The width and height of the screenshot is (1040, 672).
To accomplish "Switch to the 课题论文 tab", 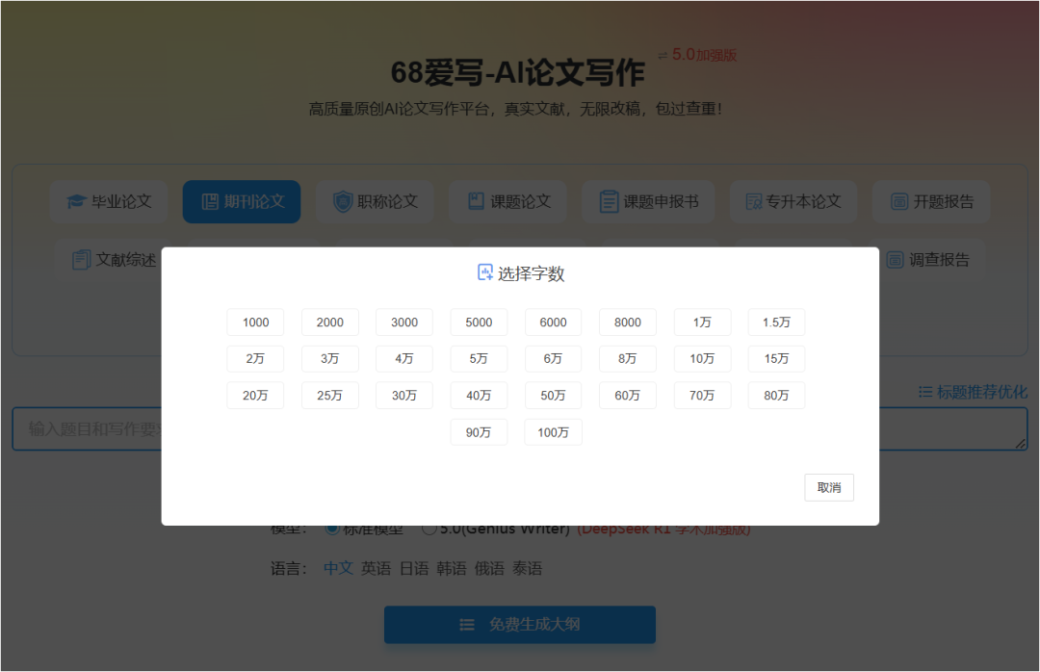I will [508, 201].
